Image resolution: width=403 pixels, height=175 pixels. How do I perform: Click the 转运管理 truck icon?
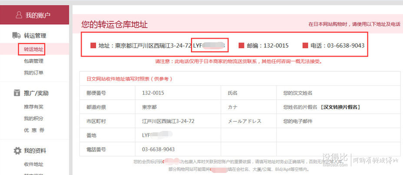17,36
